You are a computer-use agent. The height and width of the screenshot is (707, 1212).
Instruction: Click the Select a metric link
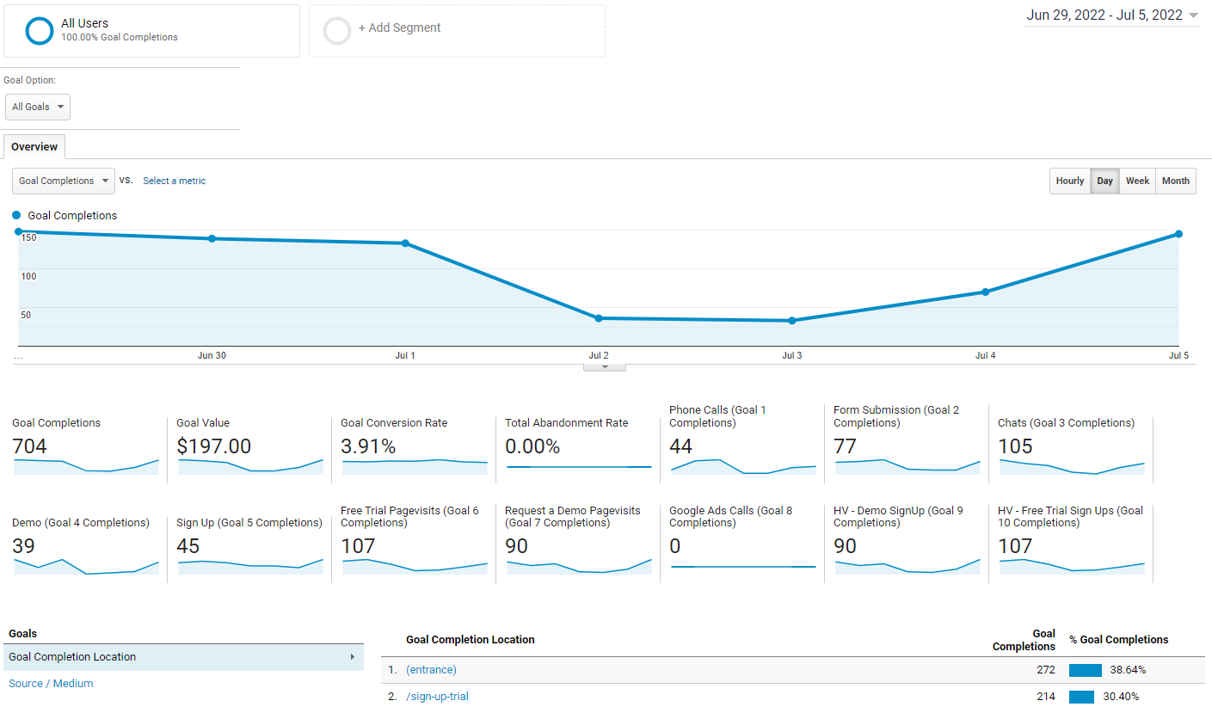(x=174, y=181)
